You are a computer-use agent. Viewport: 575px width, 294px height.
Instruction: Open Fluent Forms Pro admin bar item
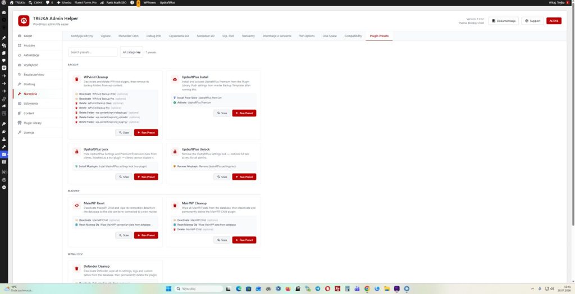coord(85,2)
